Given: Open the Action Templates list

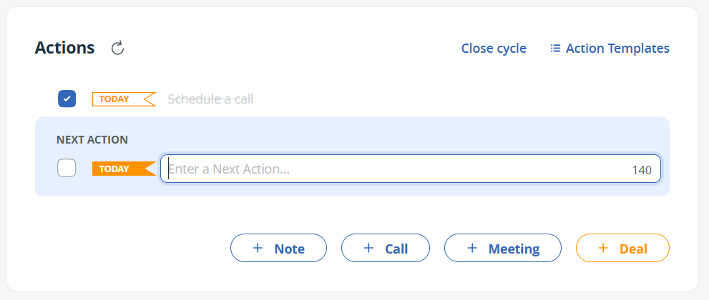Looking at the screenshot, I should pyautogui.click(x=617, y=49).
